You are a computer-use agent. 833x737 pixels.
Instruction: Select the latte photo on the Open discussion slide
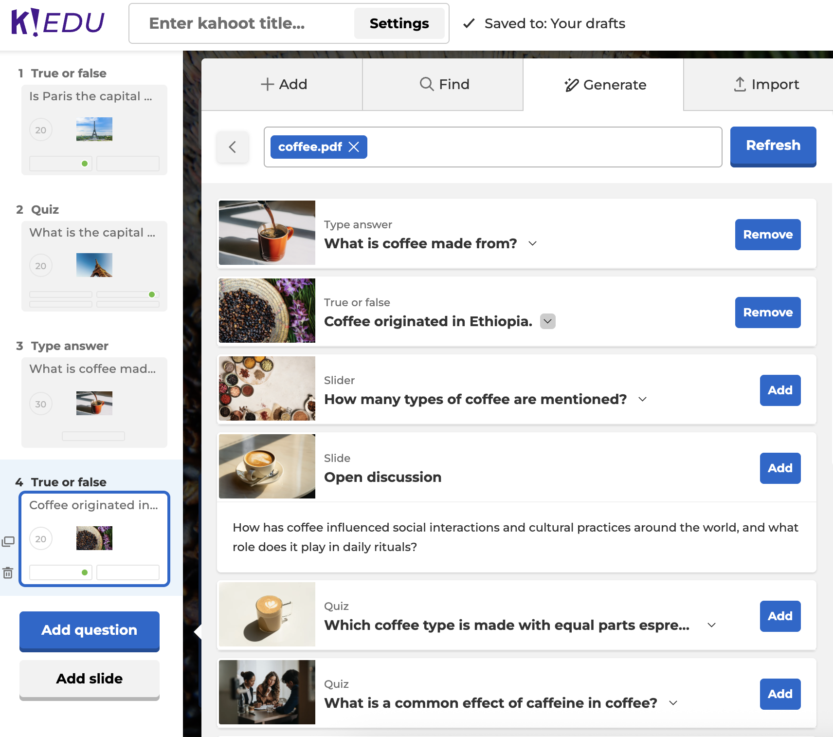267,466
